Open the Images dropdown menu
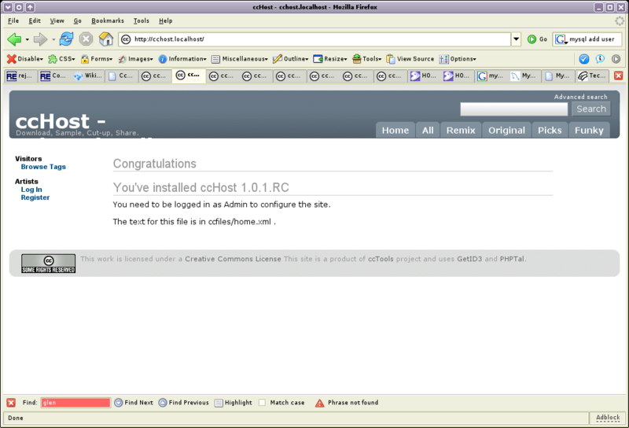 pos(135,59)
